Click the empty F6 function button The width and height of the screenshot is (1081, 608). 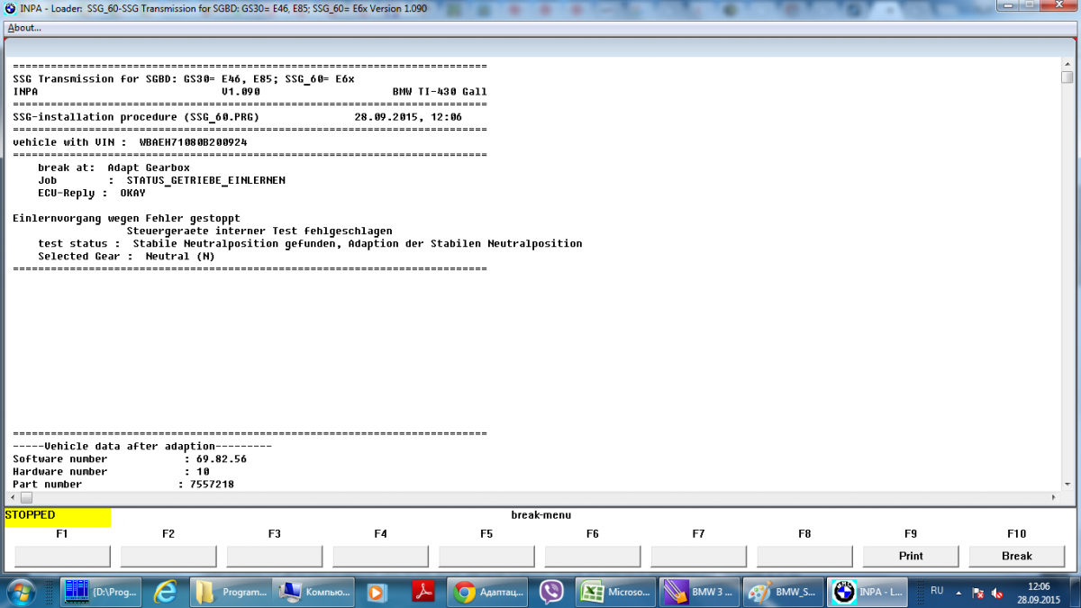point(593,556)
